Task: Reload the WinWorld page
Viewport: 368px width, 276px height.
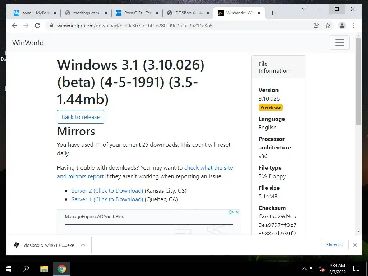Action: pos(37,26)
